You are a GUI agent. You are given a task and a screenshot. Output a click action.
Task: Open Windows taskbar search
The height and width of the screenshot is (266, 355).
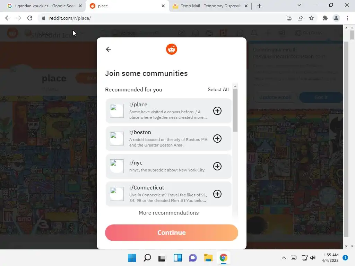tap(147, 258)
